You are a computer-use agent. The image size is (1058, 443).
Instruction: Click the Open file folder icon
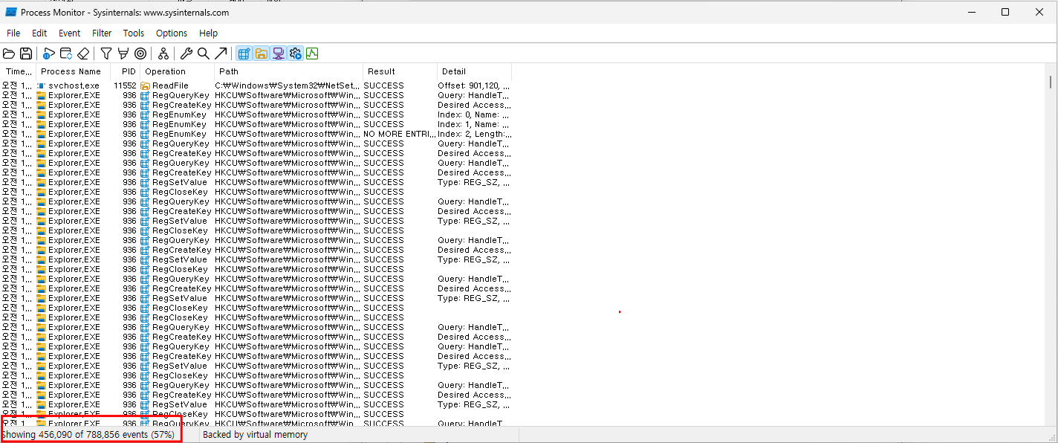[9, 54]
